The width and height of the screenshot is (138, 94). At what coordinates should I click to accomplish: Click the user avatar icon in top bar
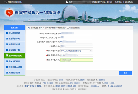[67, 2]
